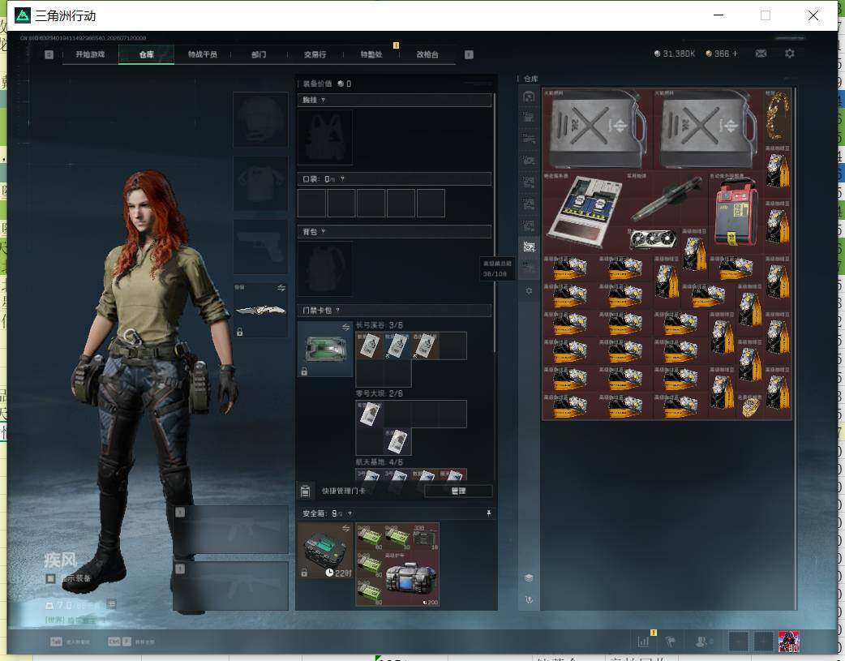Open the 开始游戏 tab
The image size is (845, 661).
point(90,54)
